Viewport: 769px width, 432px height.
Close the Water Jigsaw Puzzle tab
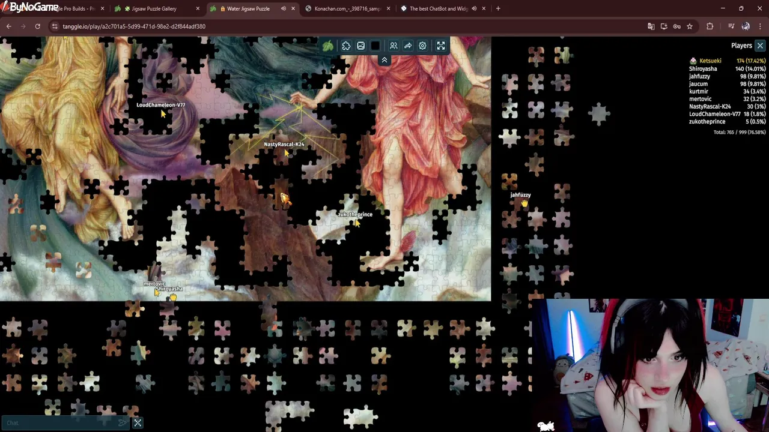pos(293,8)
